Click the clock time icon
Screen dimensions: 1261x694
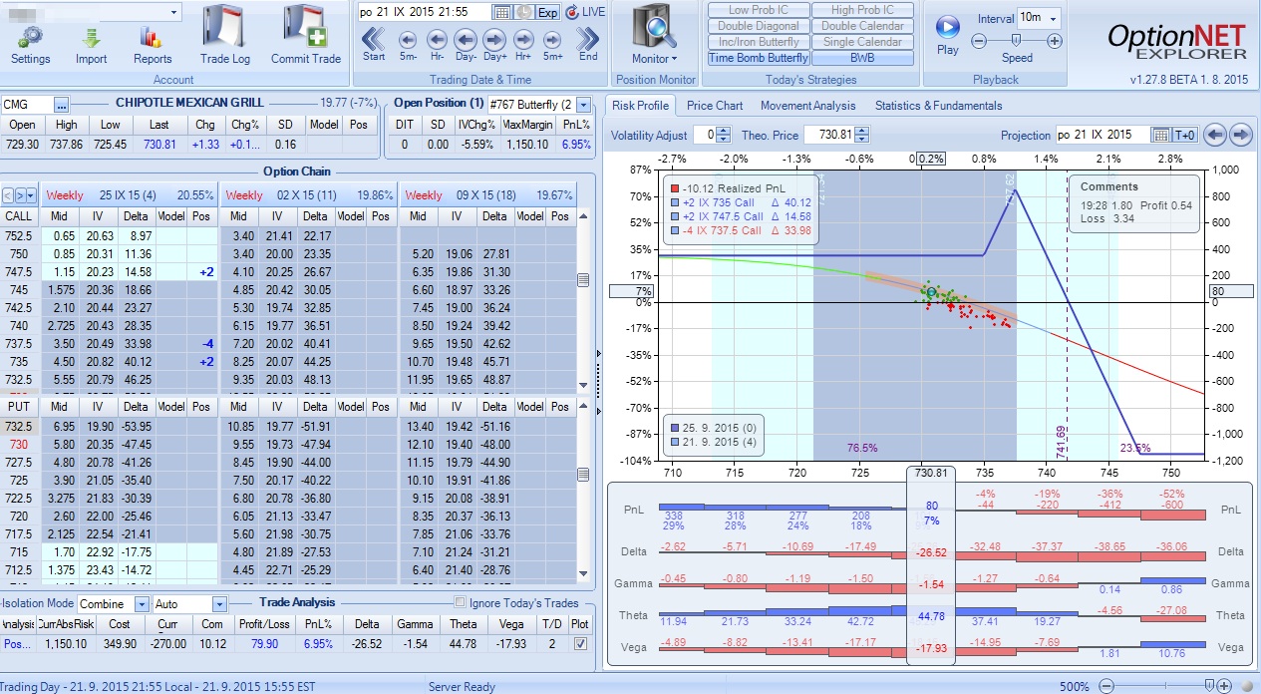click(x=525, y=12)
